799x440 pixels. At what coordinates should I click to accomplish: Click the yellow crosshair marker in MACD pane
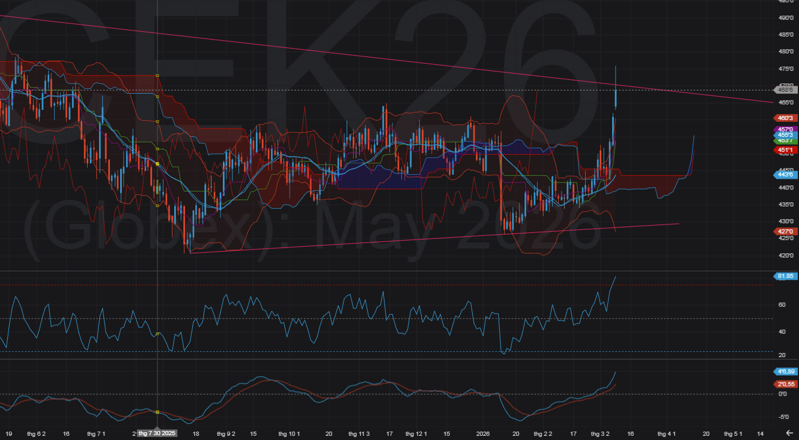tap(157, 412)
